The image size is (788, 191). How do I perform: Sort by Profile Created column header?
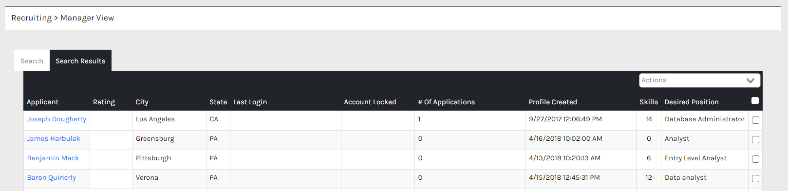553,102
